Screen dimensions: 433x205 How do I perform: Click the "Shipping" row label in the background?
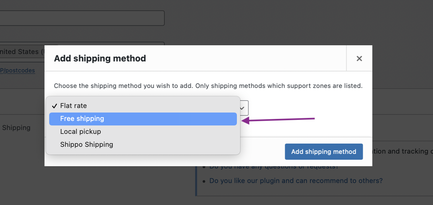(x=16, y=128)
